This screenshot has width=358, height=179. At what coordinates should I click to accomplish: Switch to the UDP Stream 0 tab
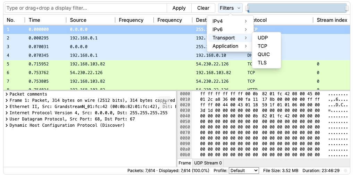(208, 163)
